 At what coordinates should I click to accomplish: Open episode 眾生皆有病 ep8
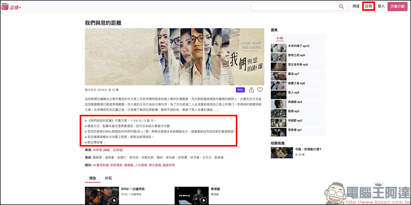(x=298, y=67)
